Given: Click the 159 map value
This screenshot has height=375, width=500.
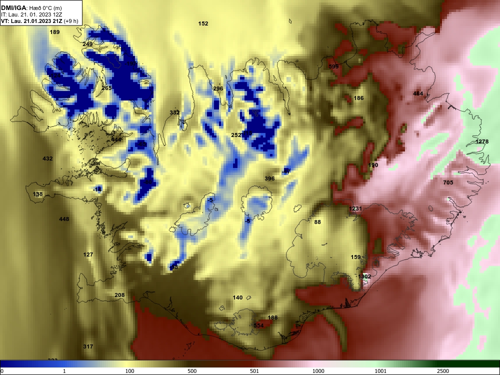Looking at the screenshot, I should 355,257.
